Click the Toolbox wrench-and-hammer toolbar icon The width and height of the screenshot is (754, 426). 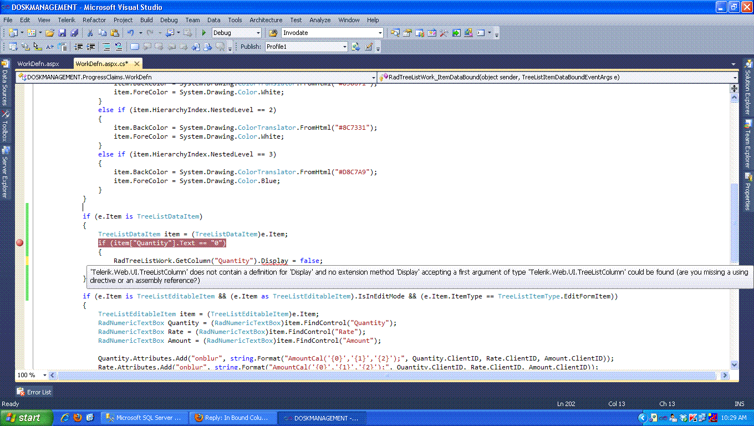[444, 33]
